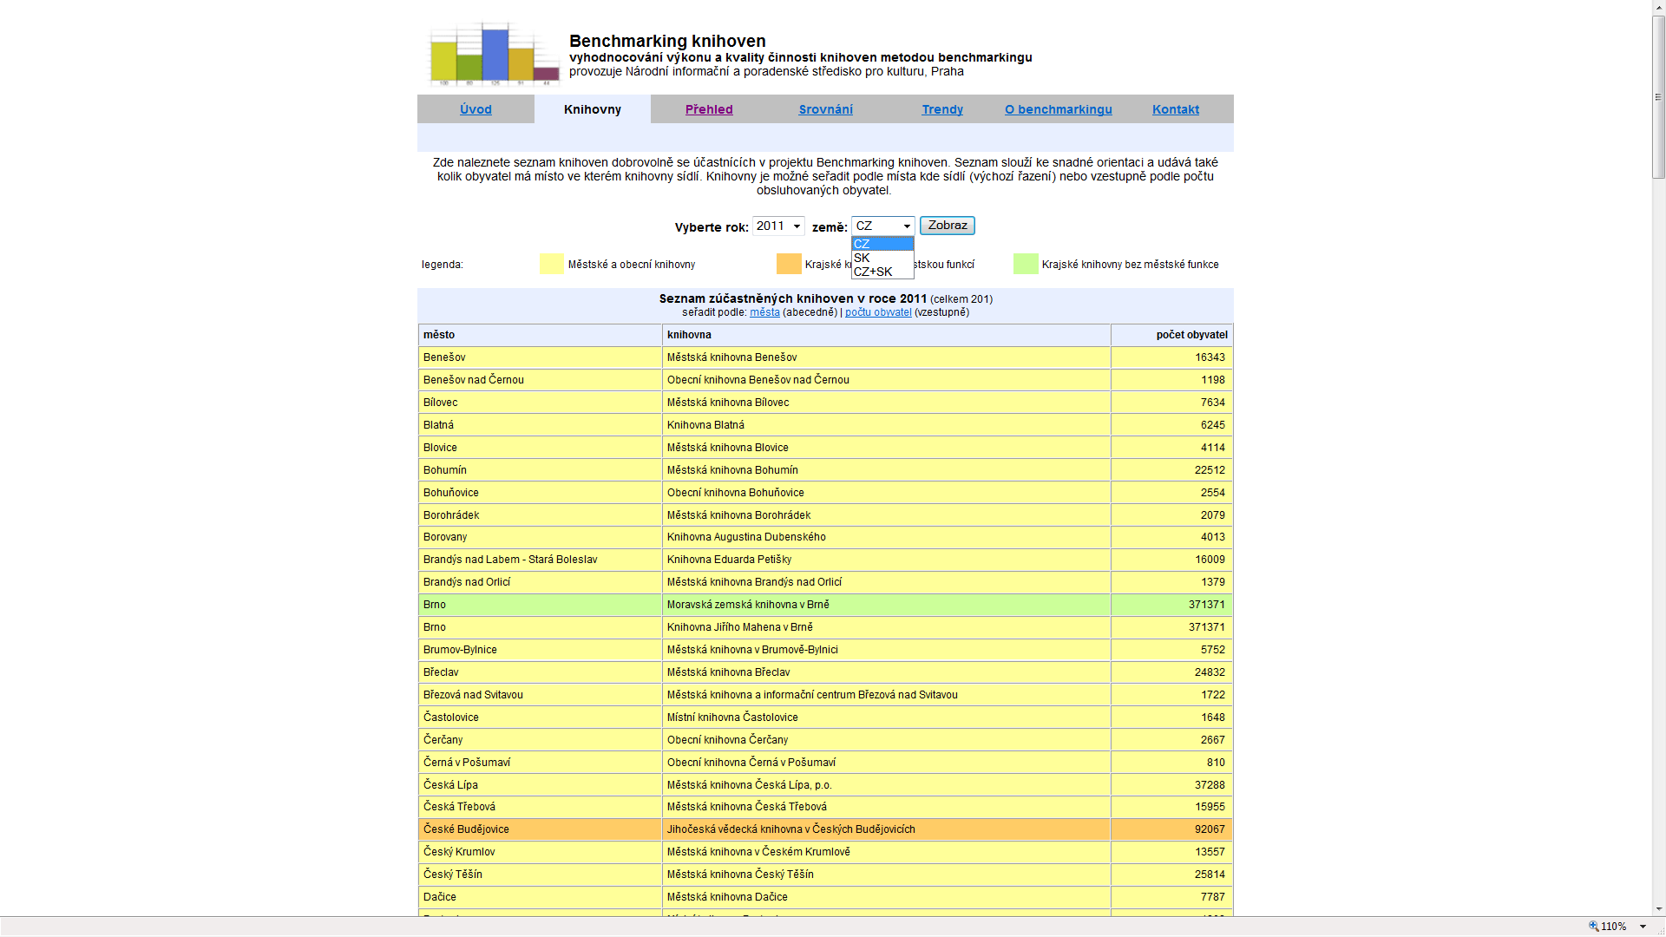
Task: Click Městská knihovna Bílovec cell
Action: (x=886, y=403)
